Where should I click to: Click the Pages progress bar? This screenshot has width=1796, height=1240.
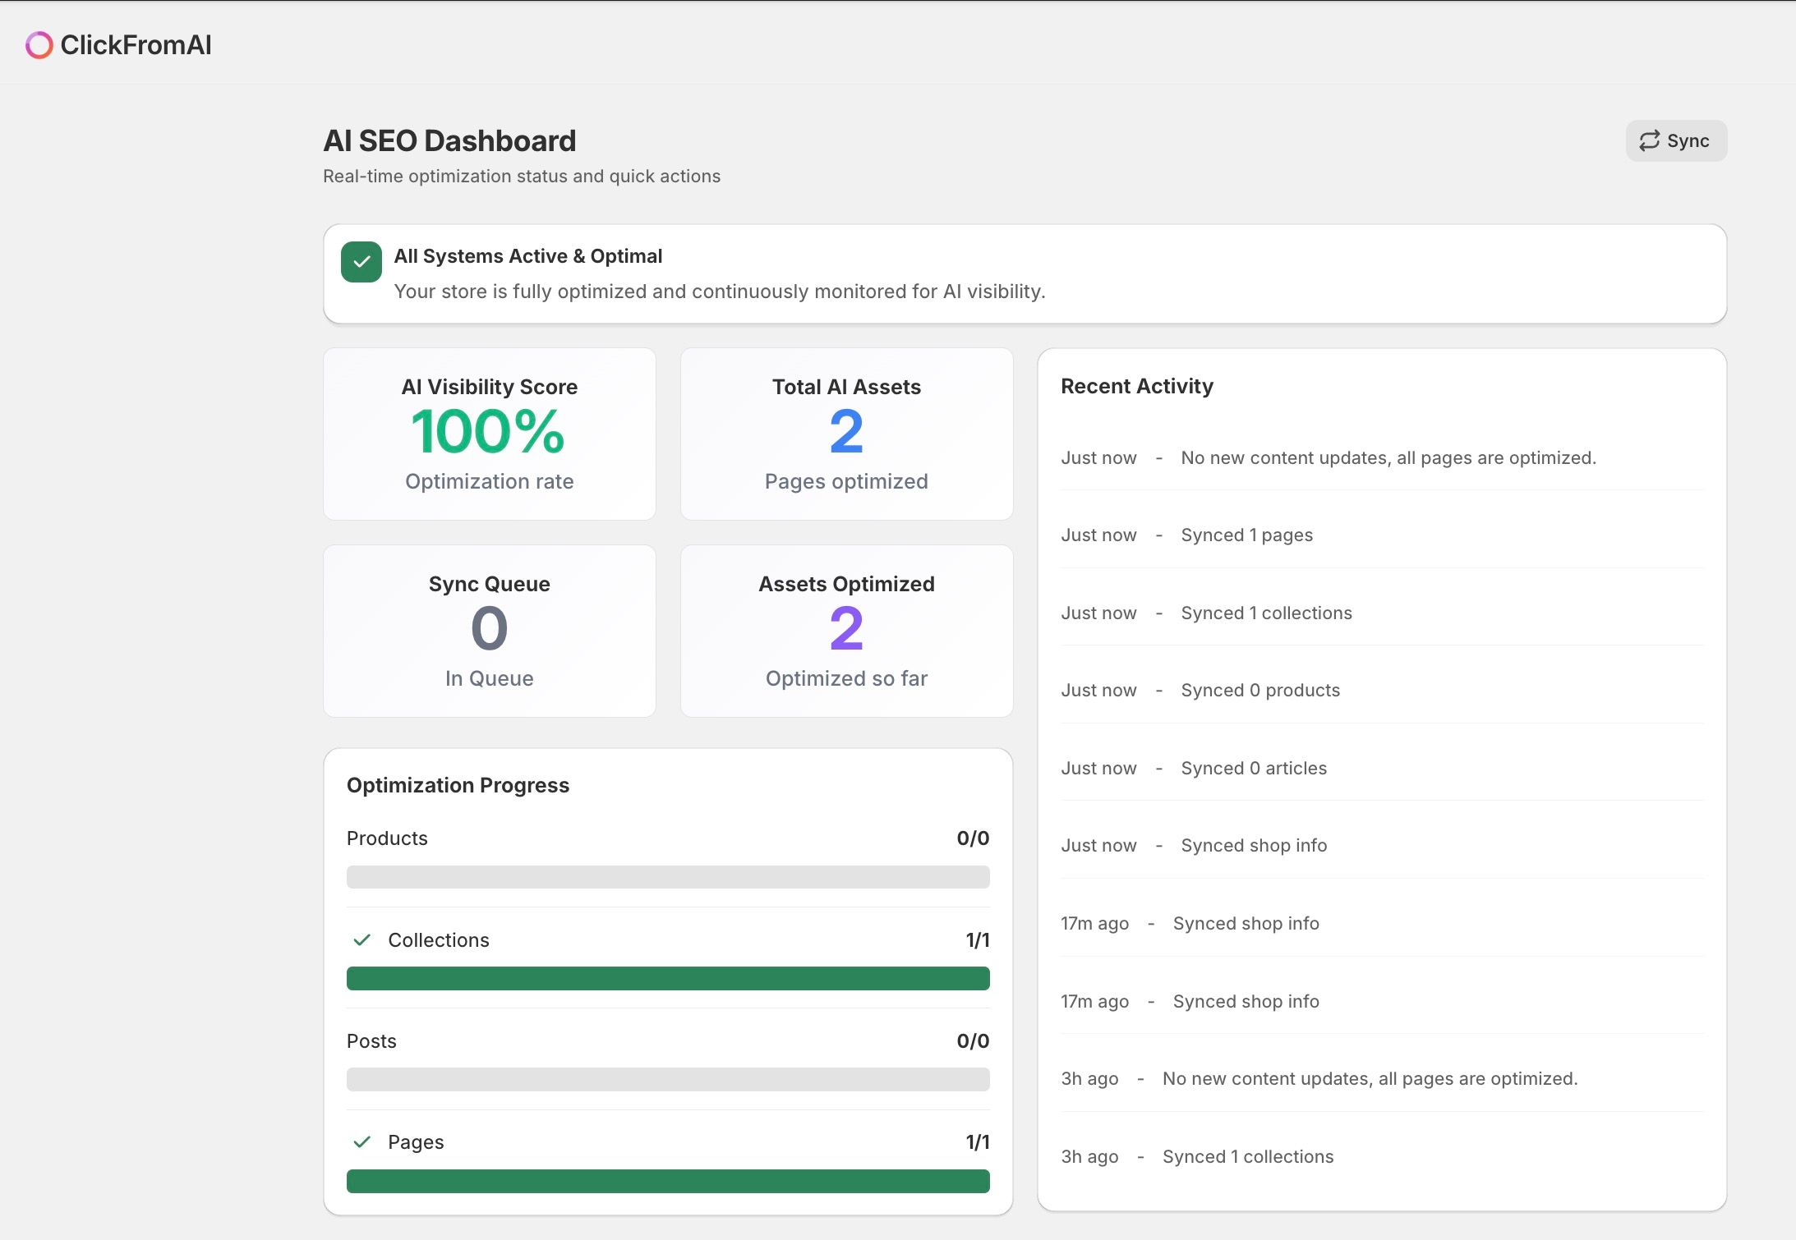pos(668,1182)
